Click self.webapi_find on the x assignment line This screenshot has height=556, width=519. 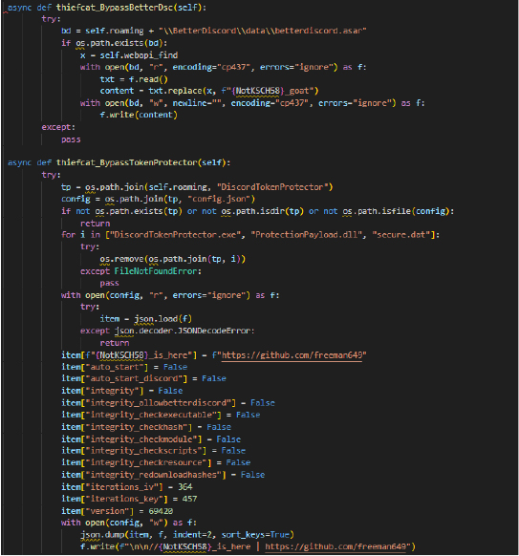(139, 55)
